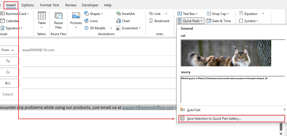Click the 3D Models button
The image size is (287, 136).
95,28
